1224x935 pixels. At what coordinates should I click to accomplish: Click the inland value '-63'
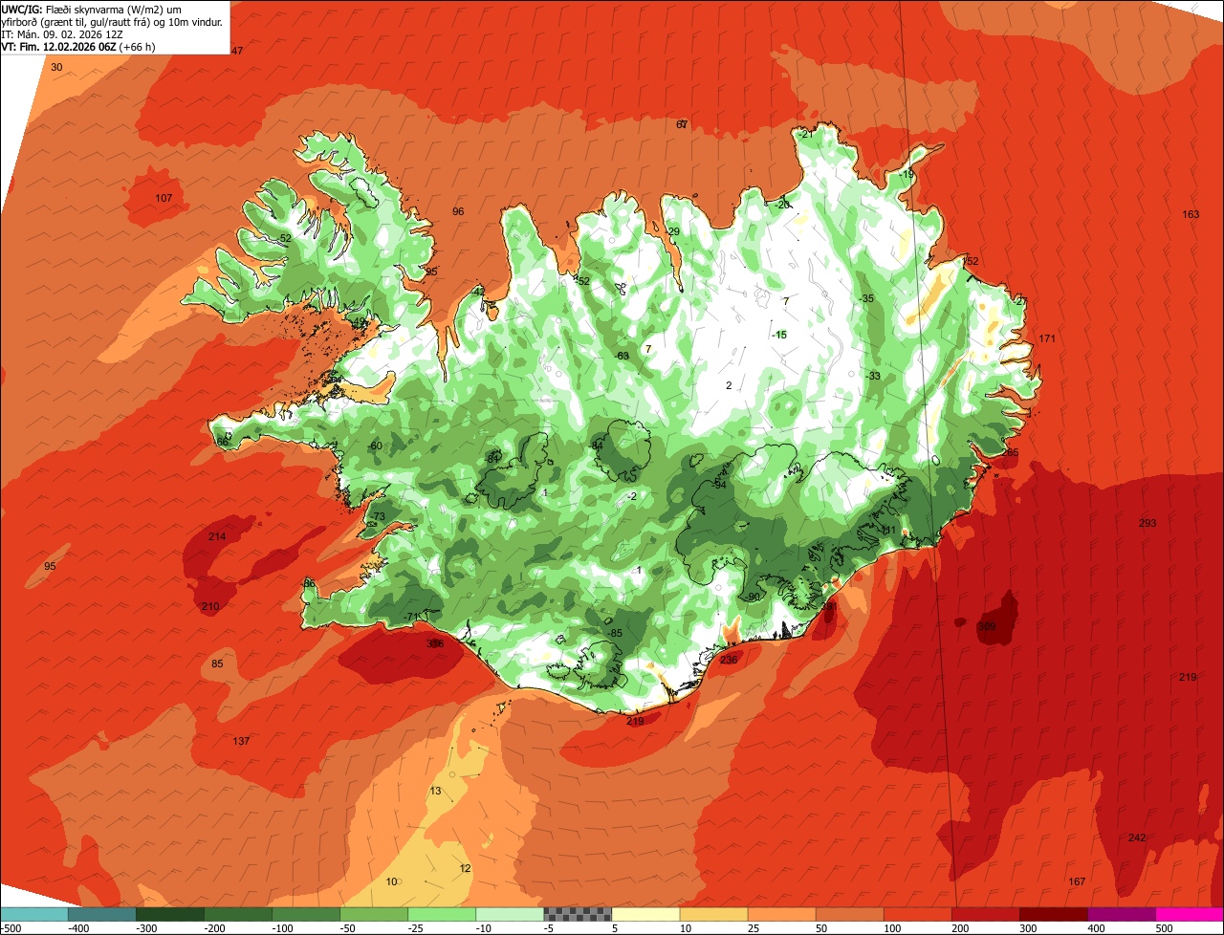tap(622, 356)
